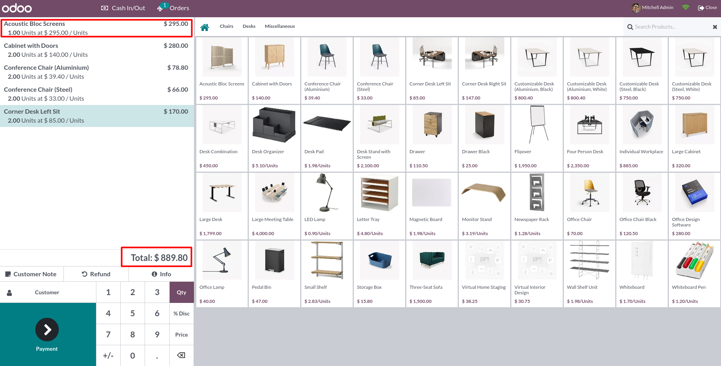Add Whiteboard Pen product
This screenshot has height=366, width=721.
pos(695,274)
